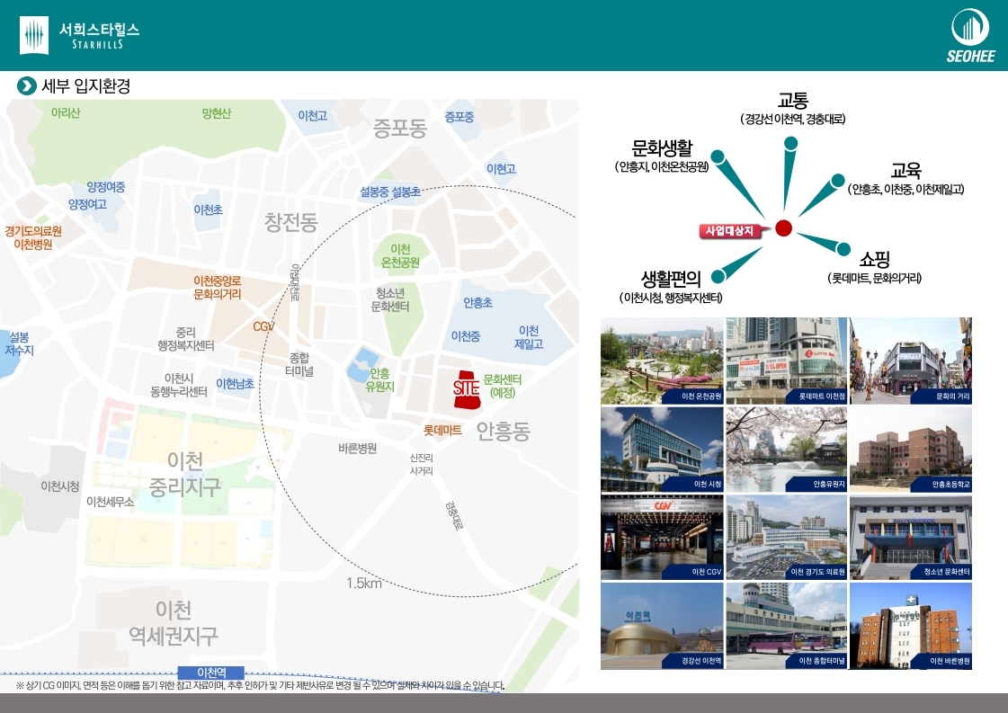Click the red 사업대상지 center dot
Screen dimensions: 1008x713
click(783, 227)
